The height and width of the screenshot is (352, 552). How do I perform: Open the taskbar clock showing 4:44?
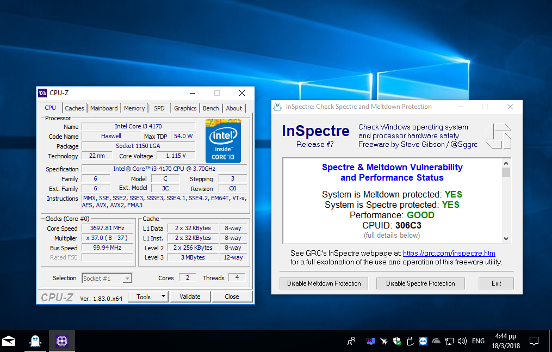pos(506,341)
